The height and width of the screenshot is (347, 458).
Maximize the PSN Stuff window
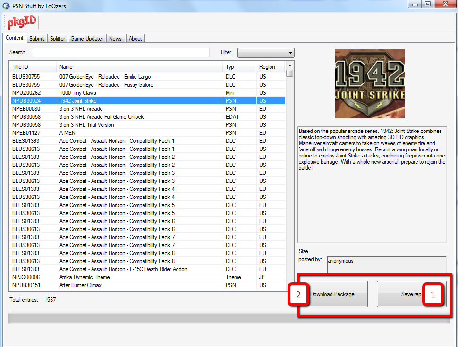(x=428, y=4)
